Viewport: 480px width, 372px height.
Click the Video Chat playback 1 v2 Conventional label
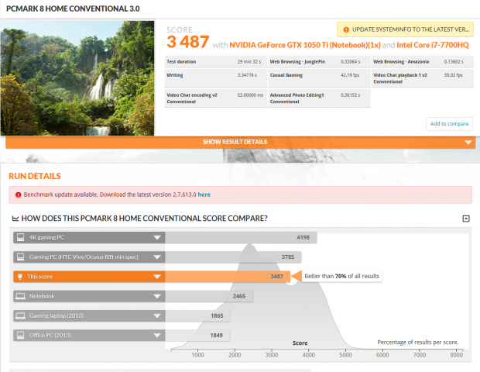click(x=400, y=78)
